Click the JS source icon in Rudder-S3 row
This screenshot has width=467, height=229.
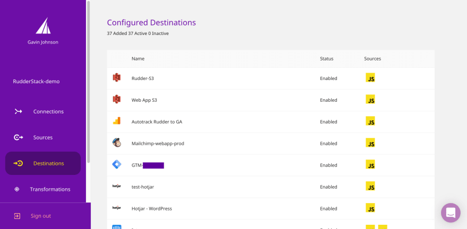pyautogui.click(x=370, y=78)
